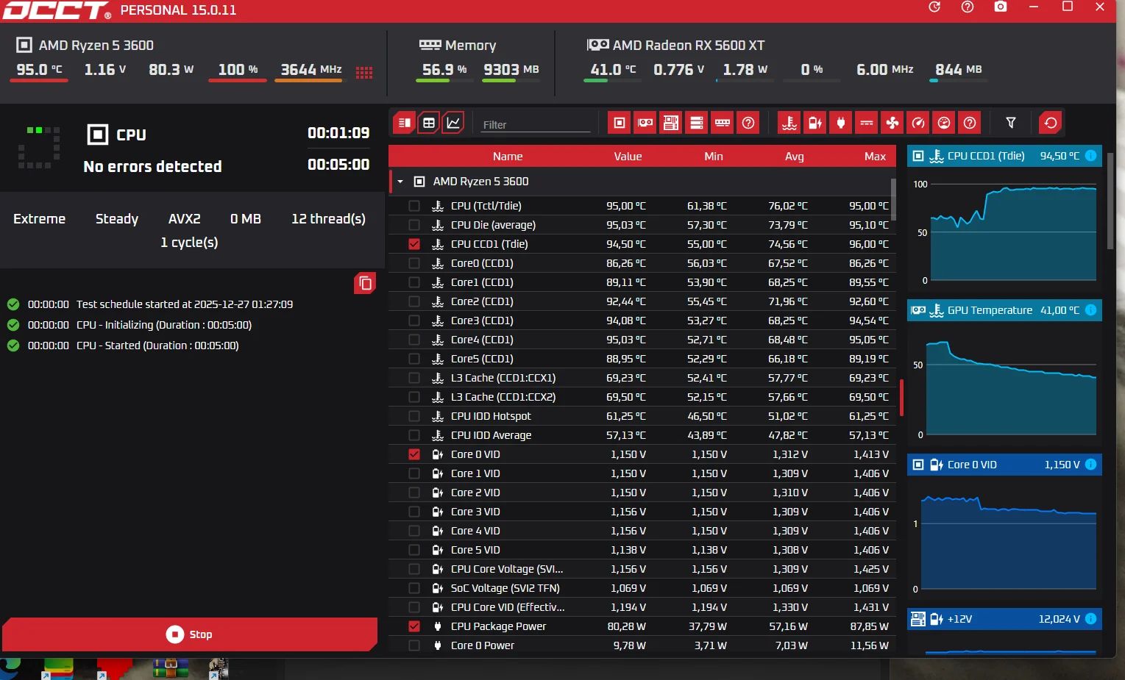Click the "CPU - Started (Duration : 00:05:00)" log entry

tap(157, 346)
